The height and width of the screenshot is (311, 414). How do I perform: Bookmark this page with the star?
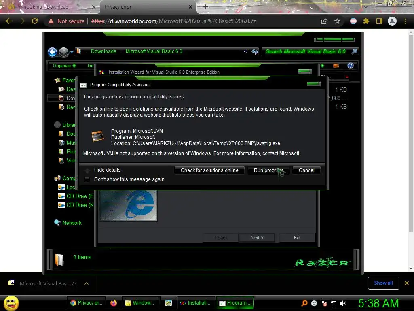tap(337, 21)
